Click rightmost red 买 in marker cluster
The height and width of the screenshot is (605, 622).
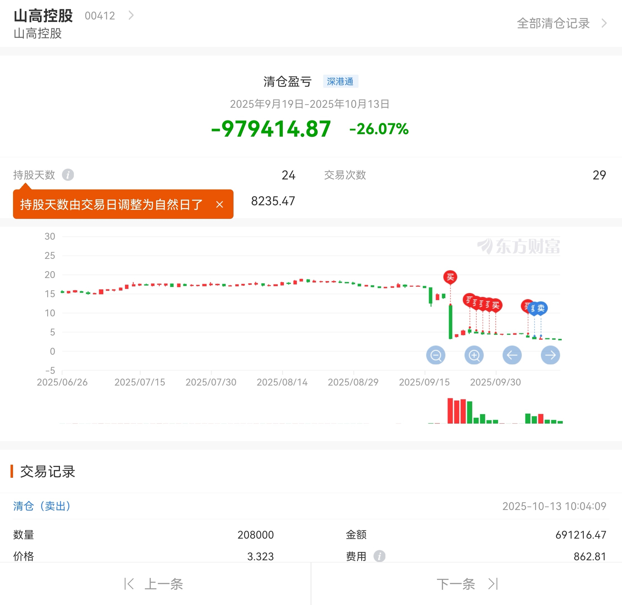pos(496,305)
